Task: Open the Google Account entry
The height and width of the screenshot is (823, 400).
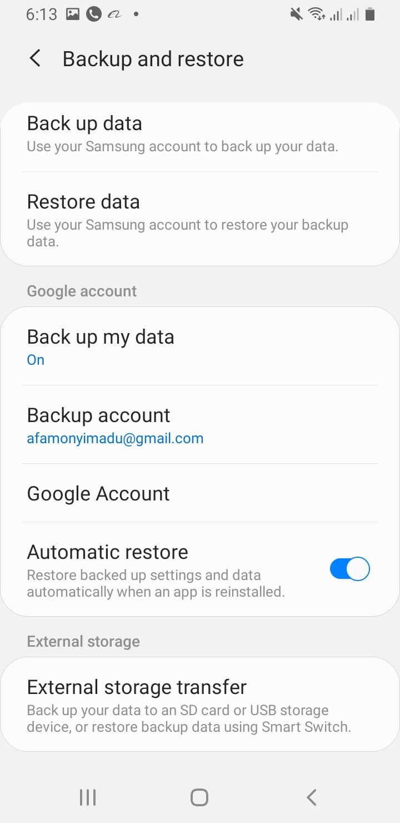Action: pos(200,493)
